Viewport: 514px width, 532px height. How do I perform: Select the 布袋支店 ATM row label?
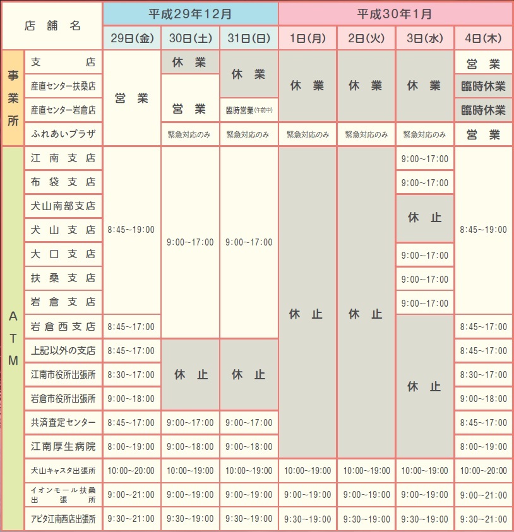click(x=63, y=182)
